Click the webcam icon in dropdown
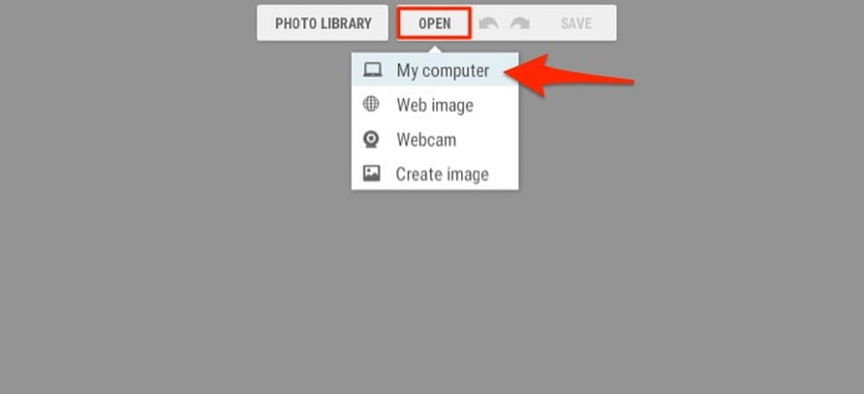 pyautogui.click(x=371, y=139)
